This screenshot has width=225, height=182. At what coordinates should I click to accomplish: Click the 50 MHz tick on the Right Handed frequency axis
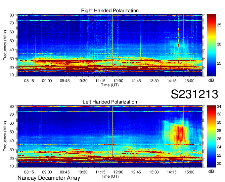tap(12, 41)
